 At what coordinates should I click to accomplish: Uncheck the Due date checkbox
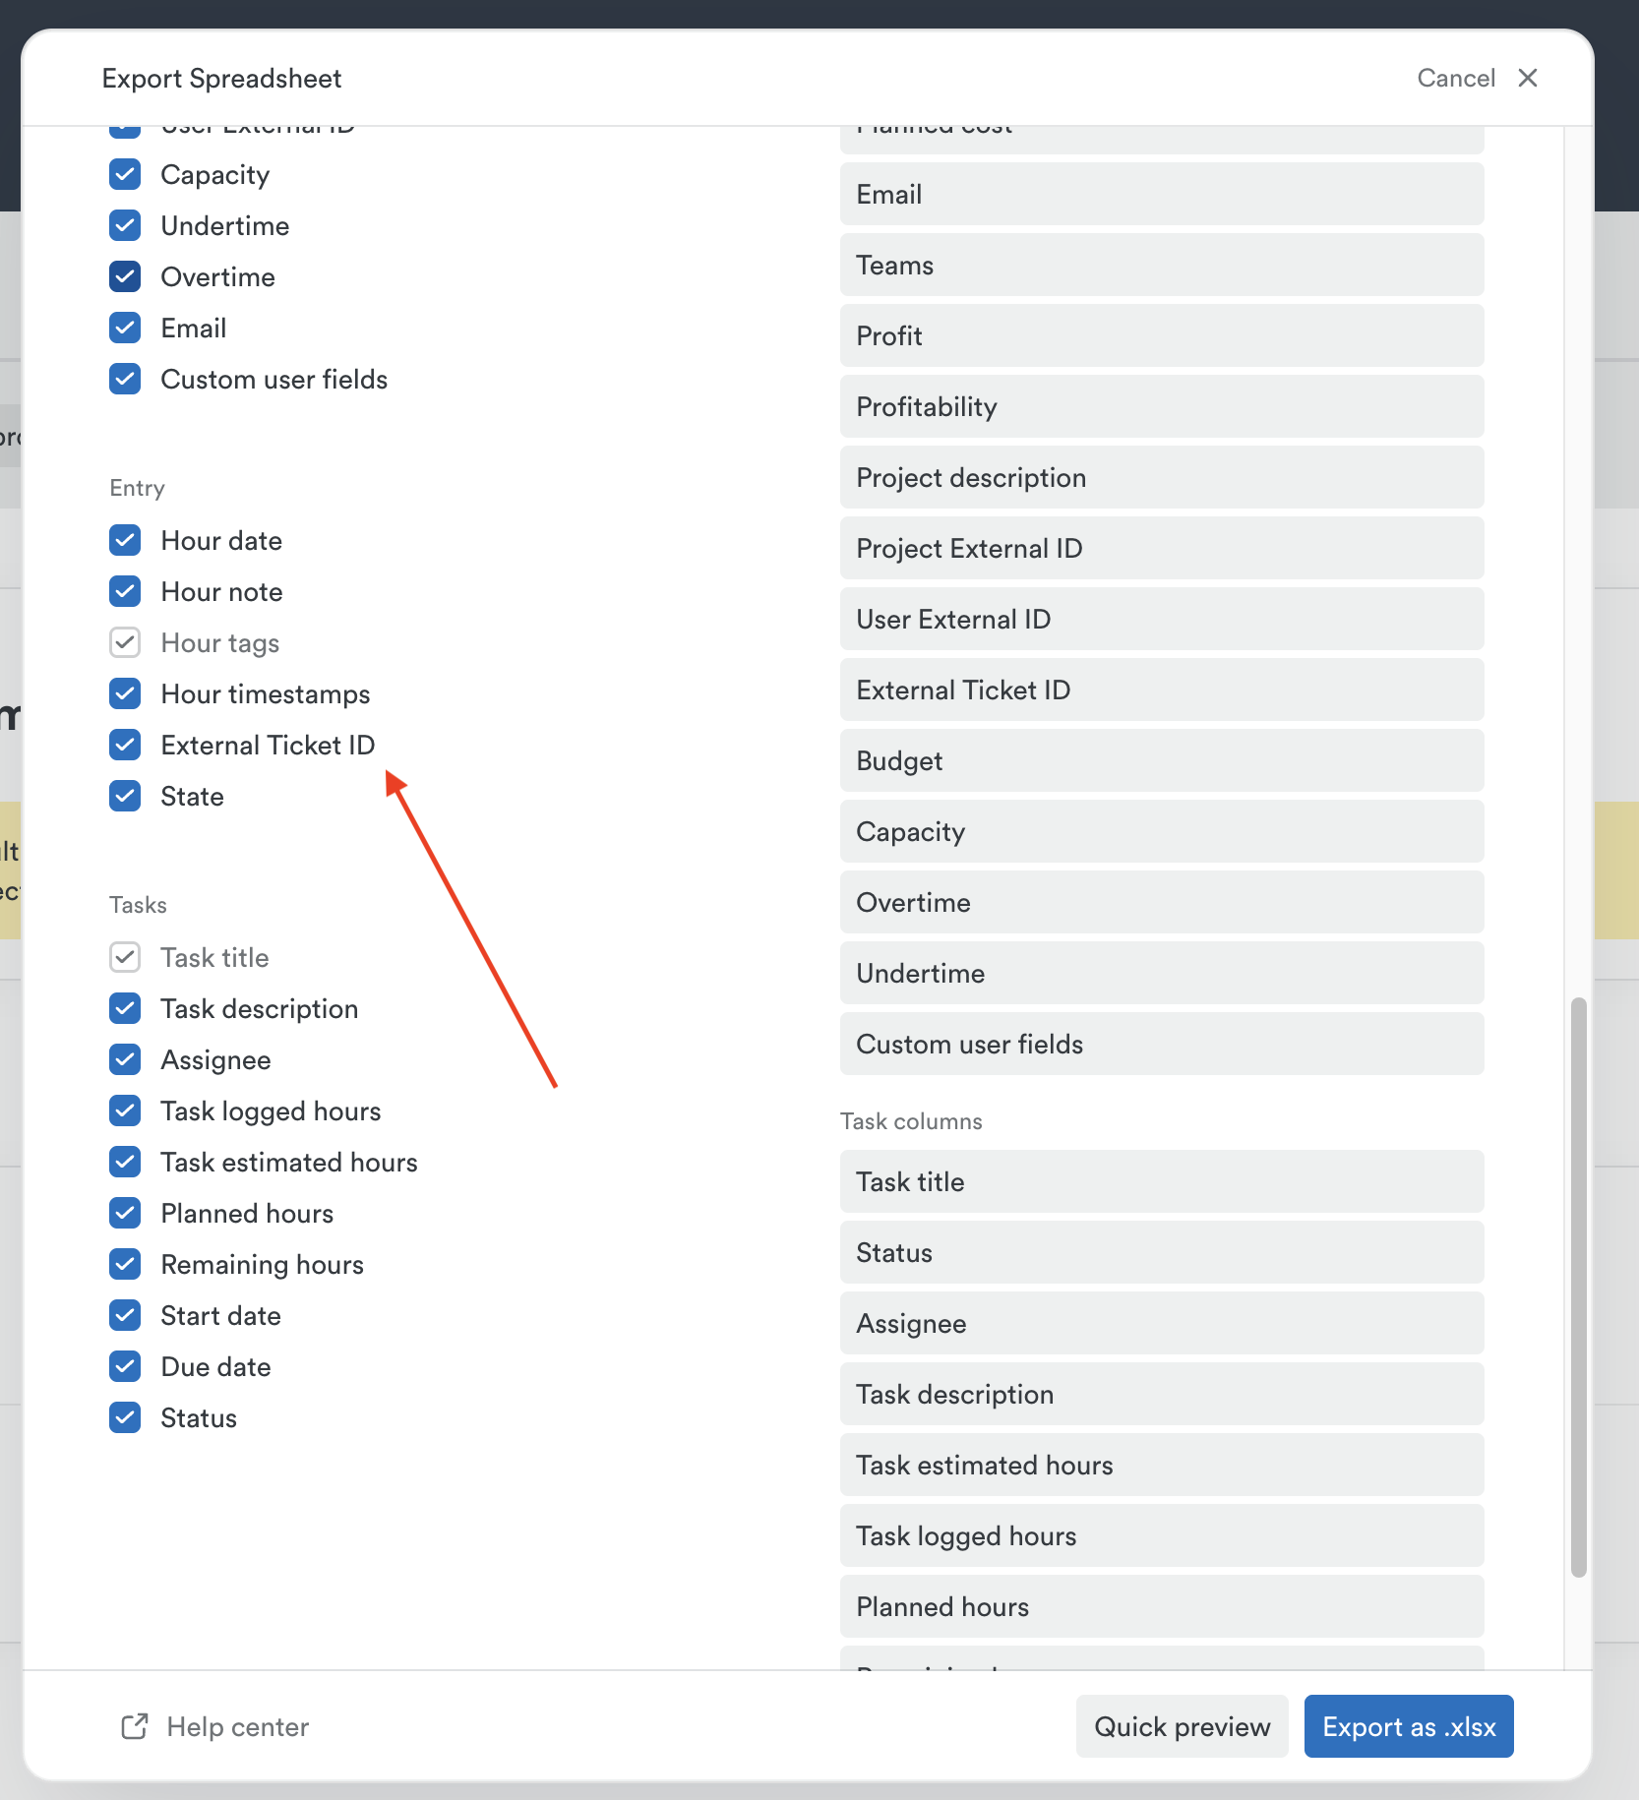tap(125, 1366)
